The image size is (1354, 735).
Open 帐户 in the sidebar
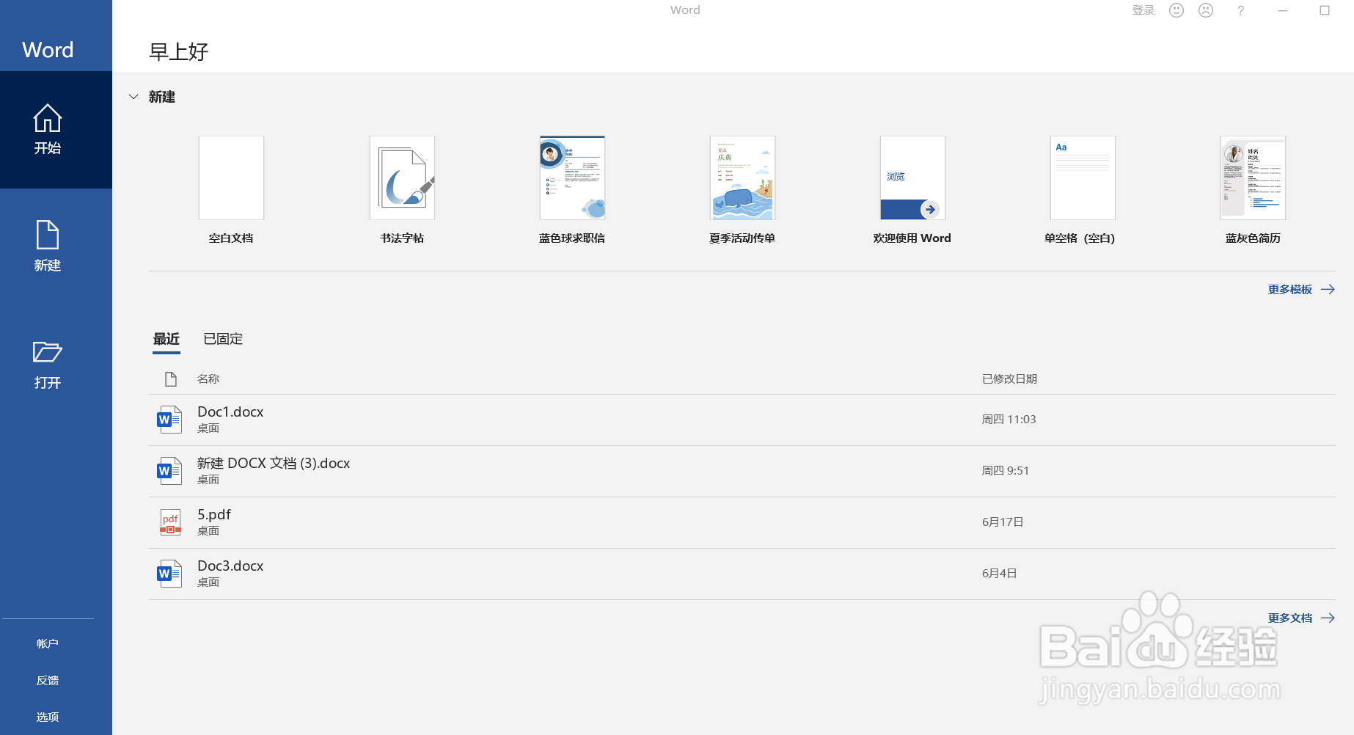pyautogui.click(x=48, y=643)
